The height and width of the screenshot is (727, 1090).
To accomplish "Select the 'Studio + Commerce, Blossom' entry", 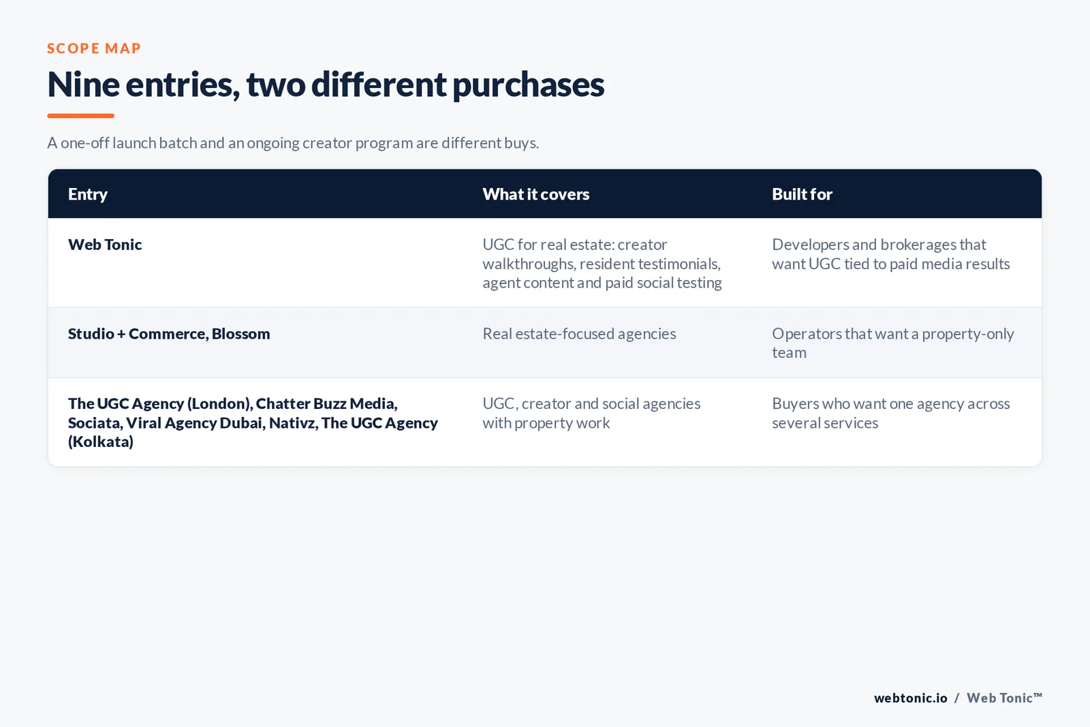I will [169, 334].
